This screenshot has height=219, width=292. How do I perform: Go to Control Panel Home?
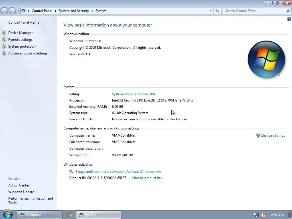pyautogui.click(x=24, y=23)
